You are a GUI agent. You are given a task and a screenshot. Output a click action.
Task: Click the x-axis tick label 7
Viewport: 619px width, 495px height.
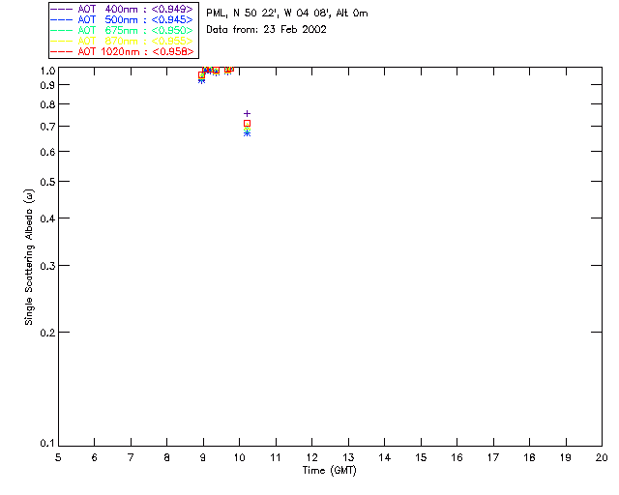tap(131, 457)
